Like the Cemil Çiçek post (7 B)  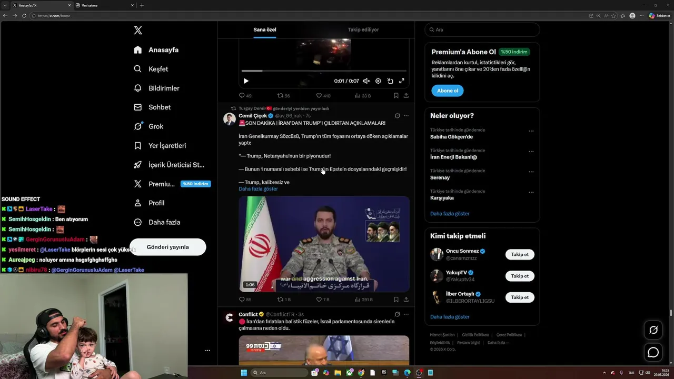[x=323, y=300]
